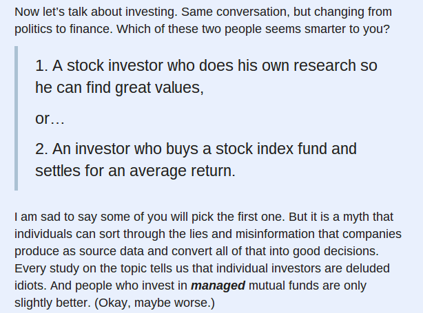This screenshot has width=423, height=313.
Task: Select the "or…" line in the quote
Action: [x=50, y=118]
